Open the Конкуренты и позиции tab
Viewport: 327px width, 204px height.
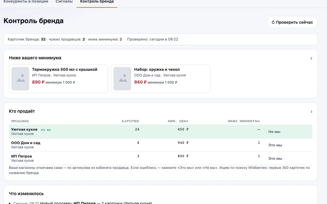(26, 2)
